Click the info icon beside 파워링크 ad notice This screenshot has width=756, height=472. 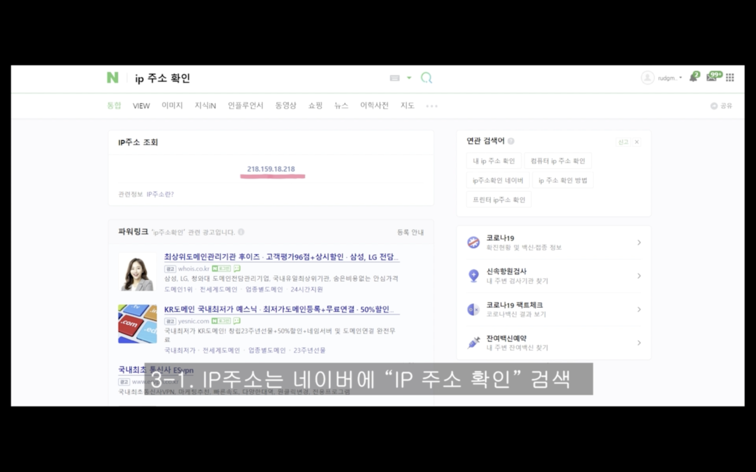(241, 232)
